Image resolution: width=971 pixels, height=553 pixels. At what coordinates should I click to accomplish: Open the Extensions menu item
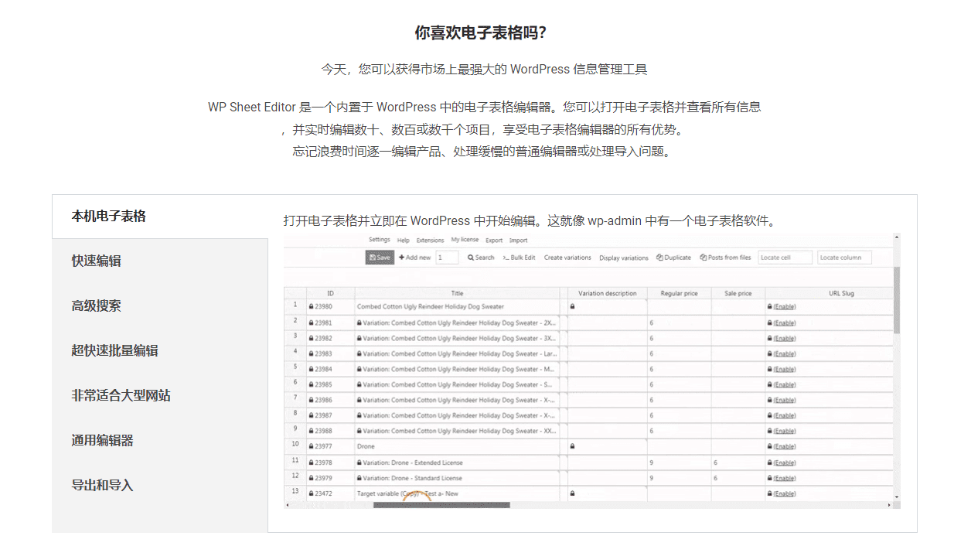click(431, 241)
